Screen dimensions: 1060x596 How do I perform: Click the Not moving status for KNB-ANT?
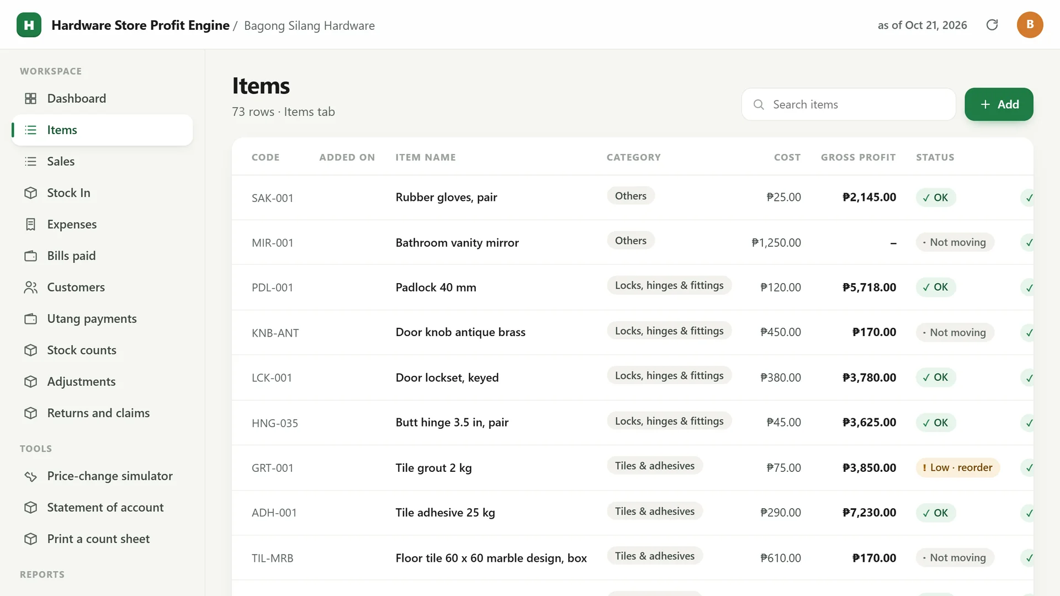point(955,332)
